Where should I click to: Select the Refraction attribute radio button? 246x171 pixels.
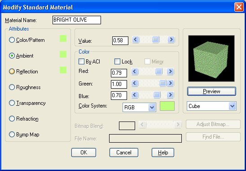(x=12, y=119)
